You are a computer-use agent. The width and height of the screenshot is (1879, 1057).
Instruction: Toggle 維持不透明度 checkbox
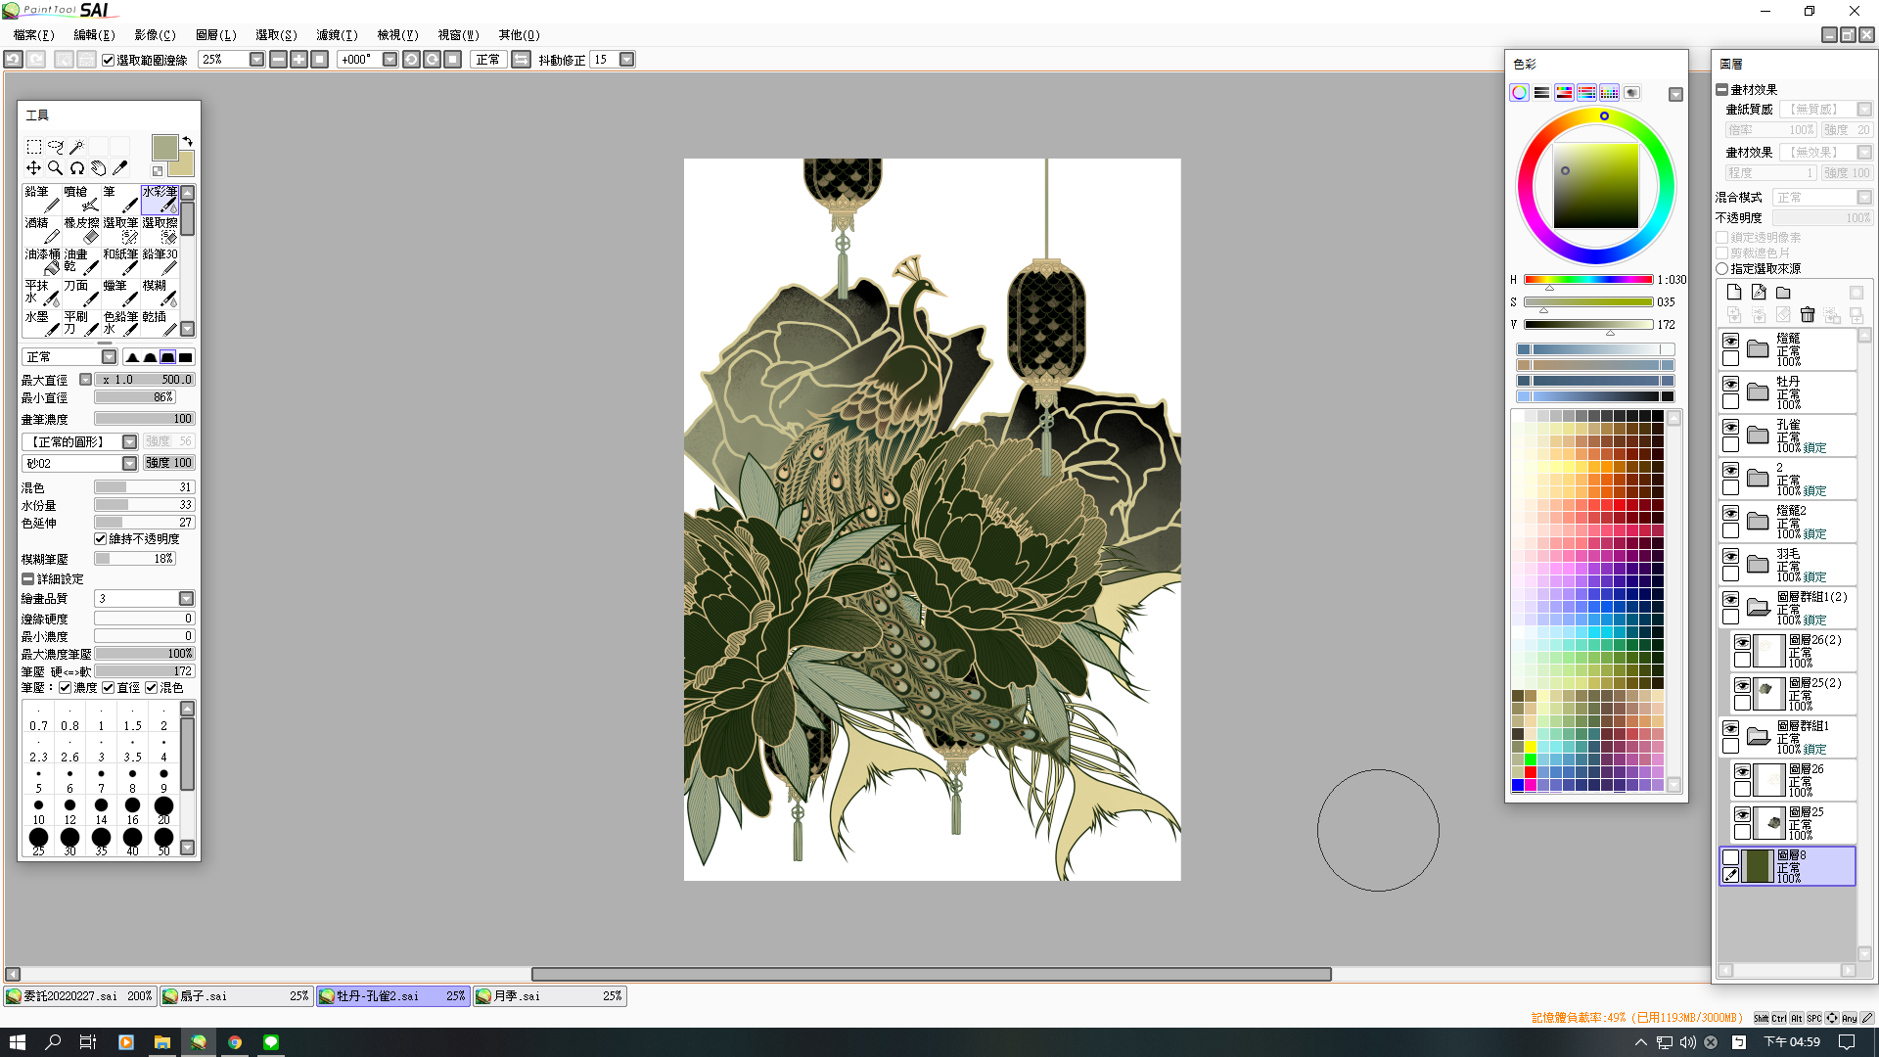pos(100,539)
